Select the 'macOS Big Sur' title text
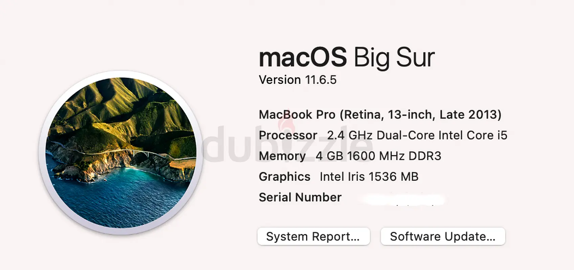 [347, 58]
